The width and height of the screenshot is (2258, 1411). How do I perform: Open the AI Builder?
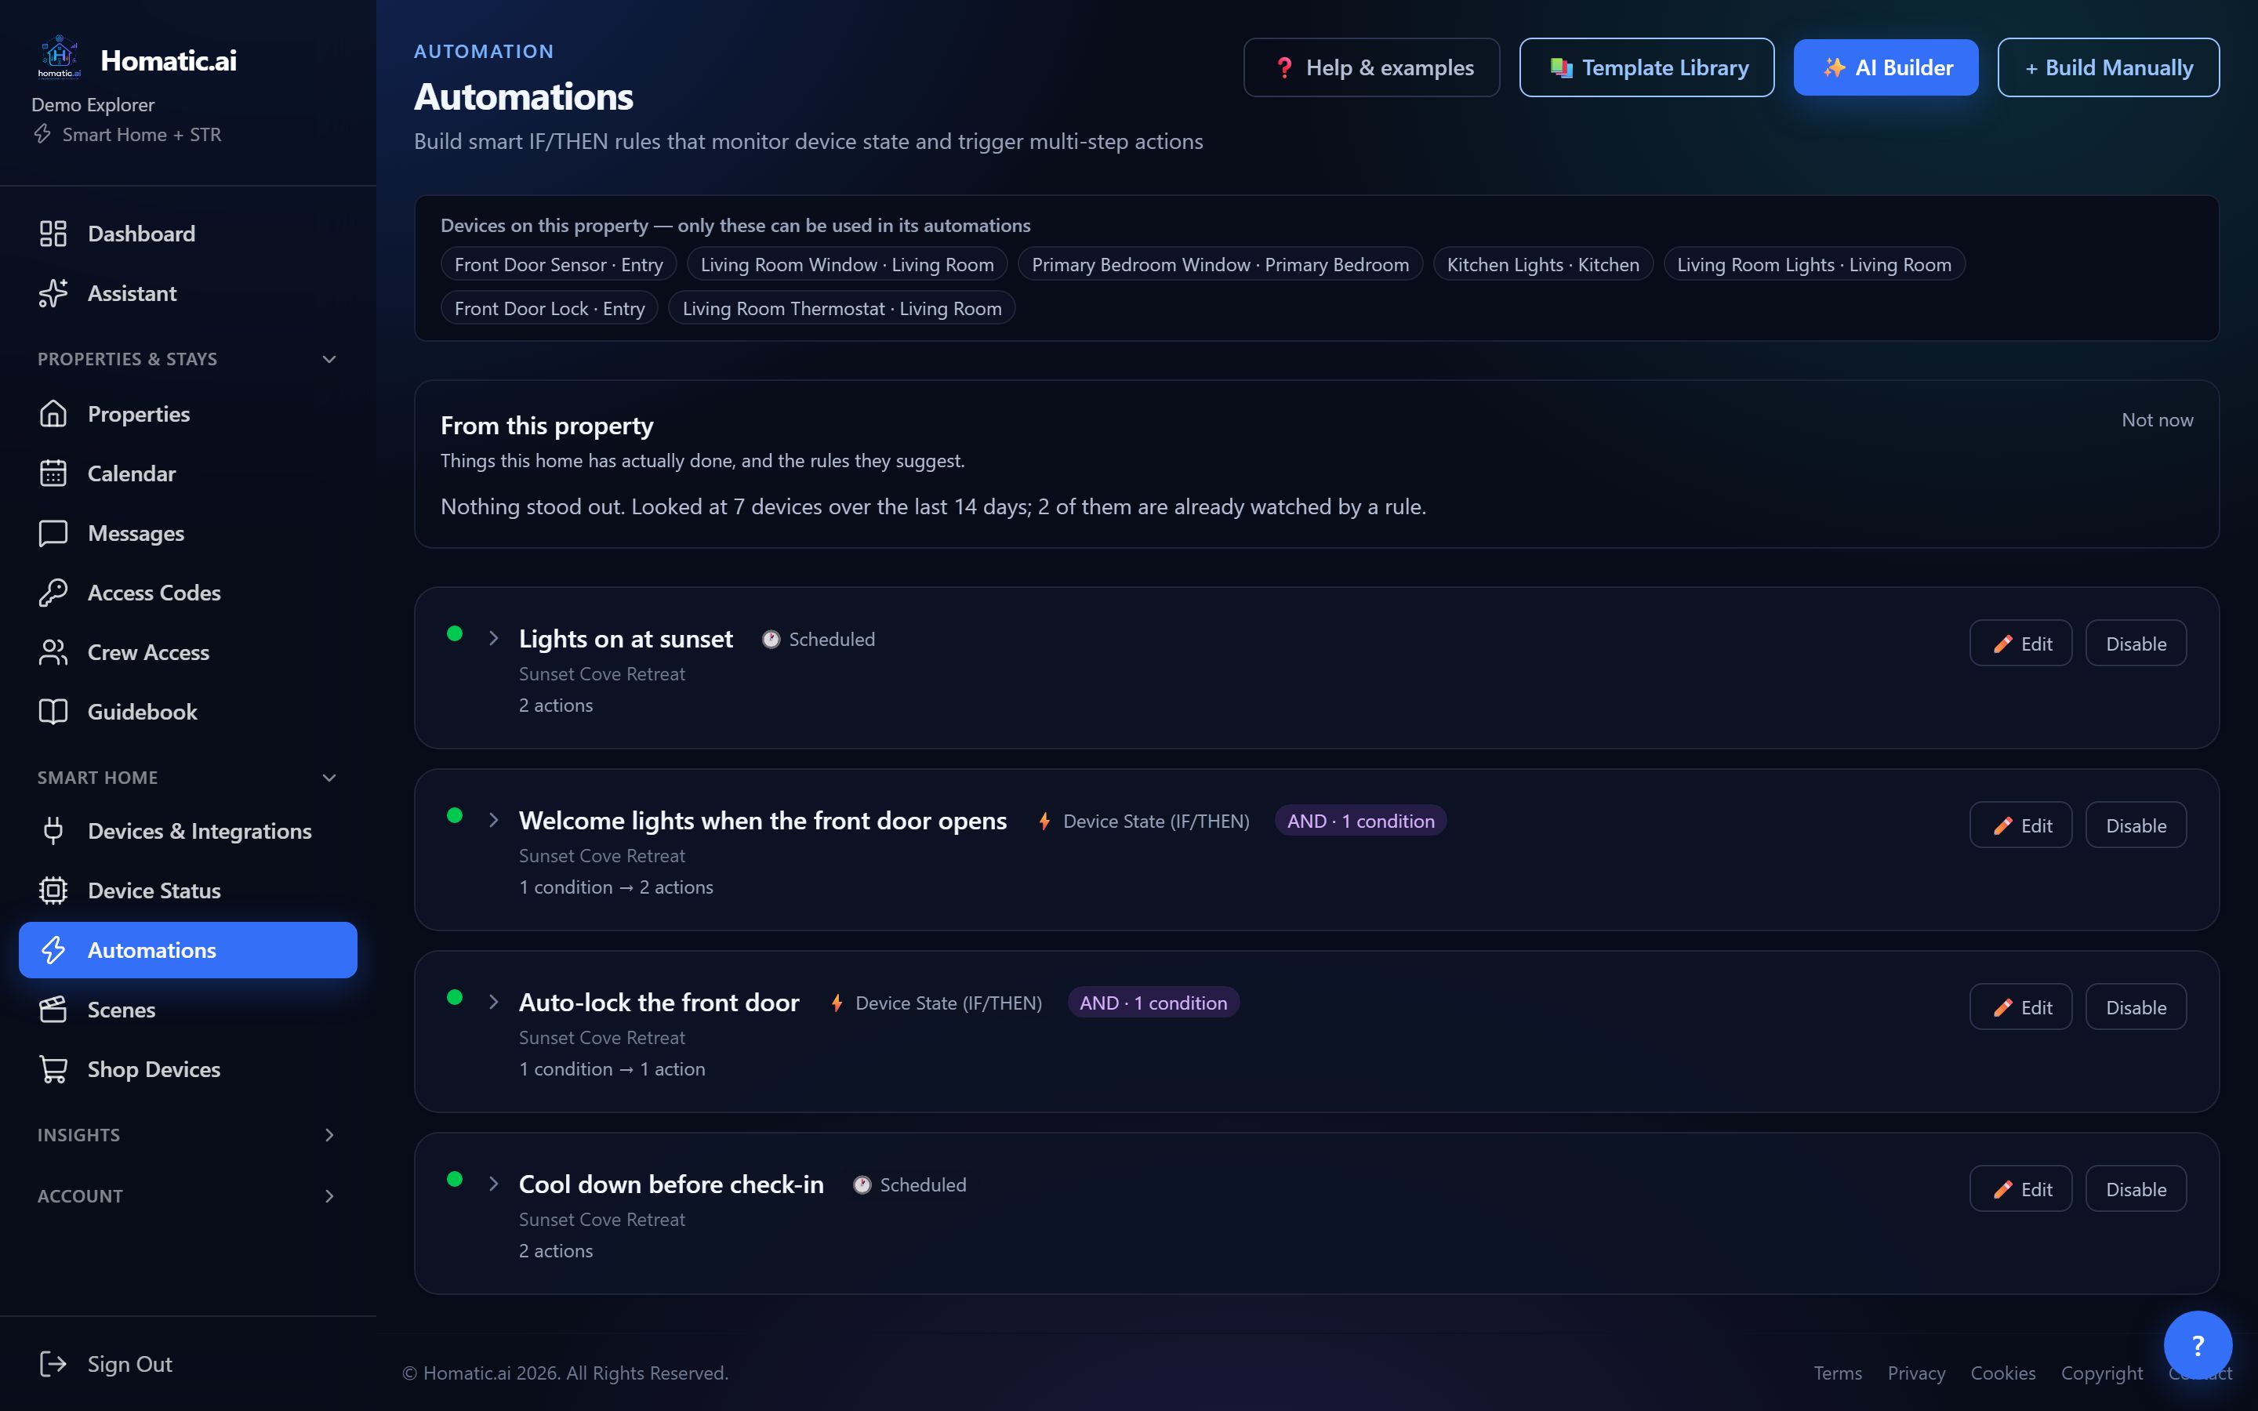click(x=1886, y=67)
